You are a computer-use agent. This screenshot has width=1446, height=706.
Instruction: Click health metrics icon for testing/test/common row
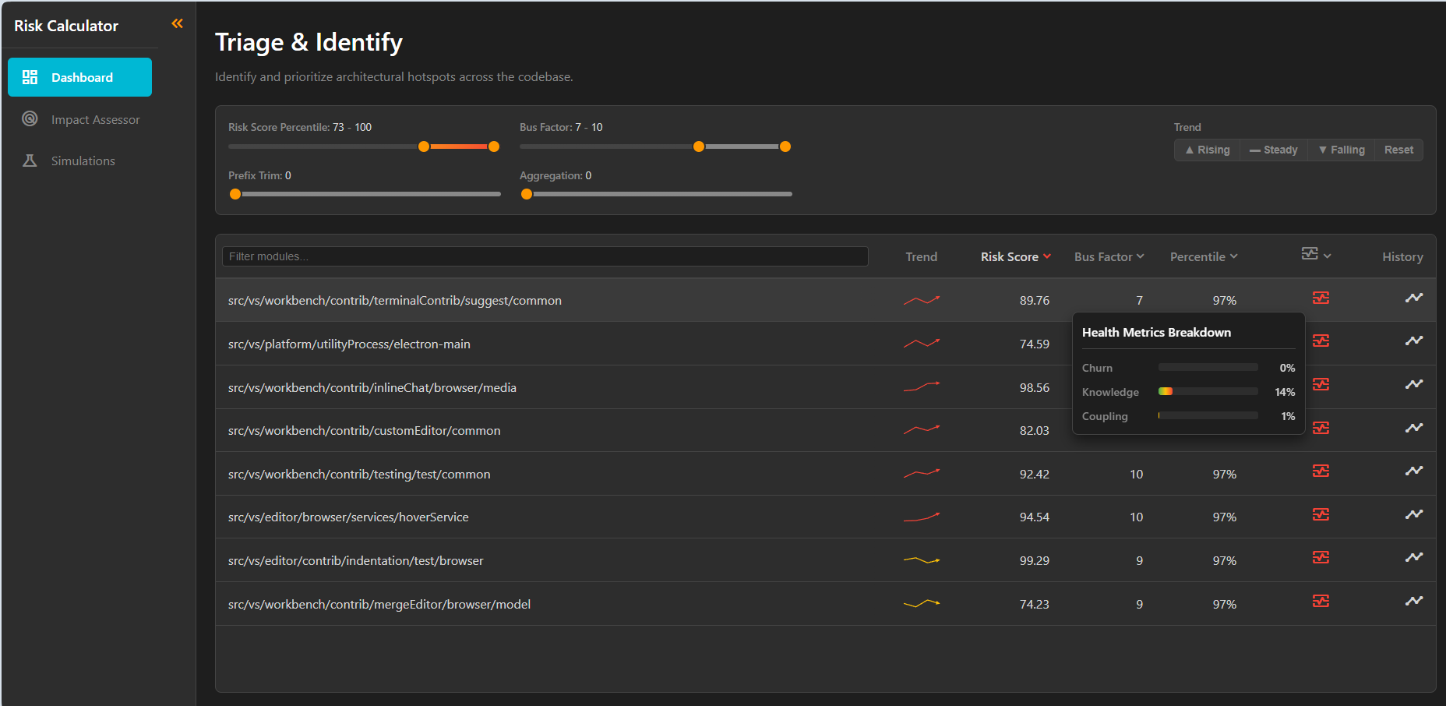pos(1321,471)
